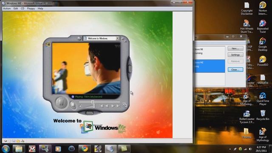272x153 pixels.
Task: Open Google Desktop shortcut icon
Action: pyautogui.click(x=263, y=45)
